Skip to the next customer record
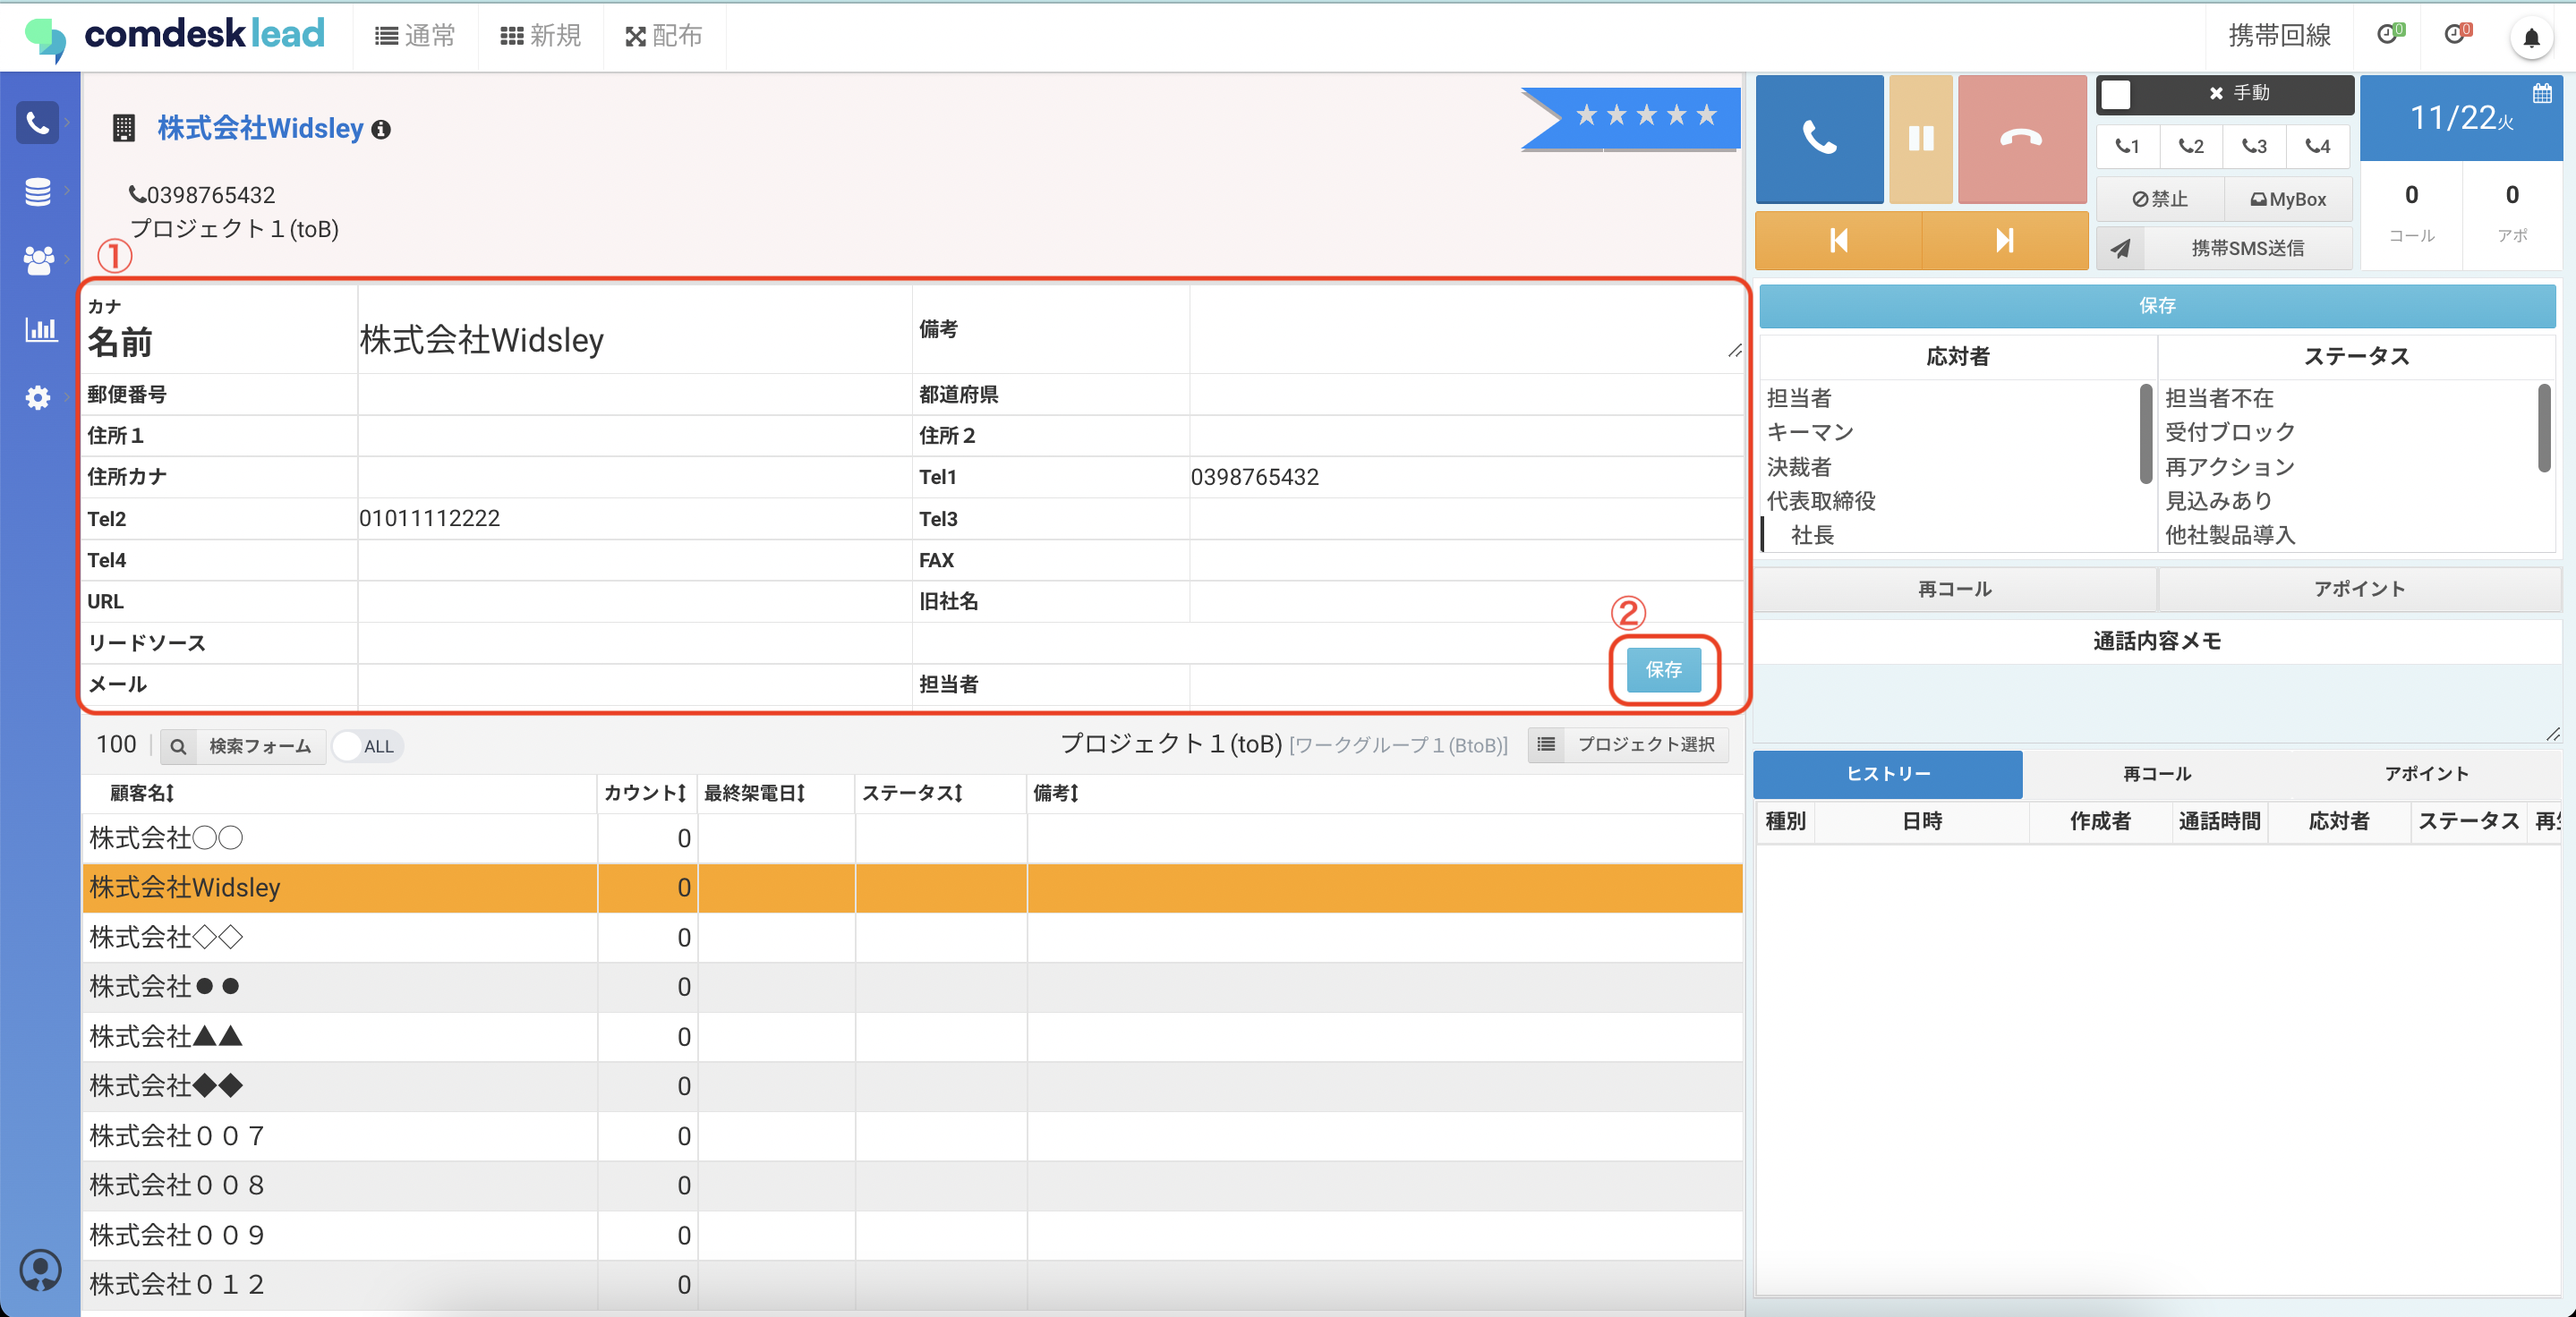2576x1317 pixels. tap(2004, 240)
